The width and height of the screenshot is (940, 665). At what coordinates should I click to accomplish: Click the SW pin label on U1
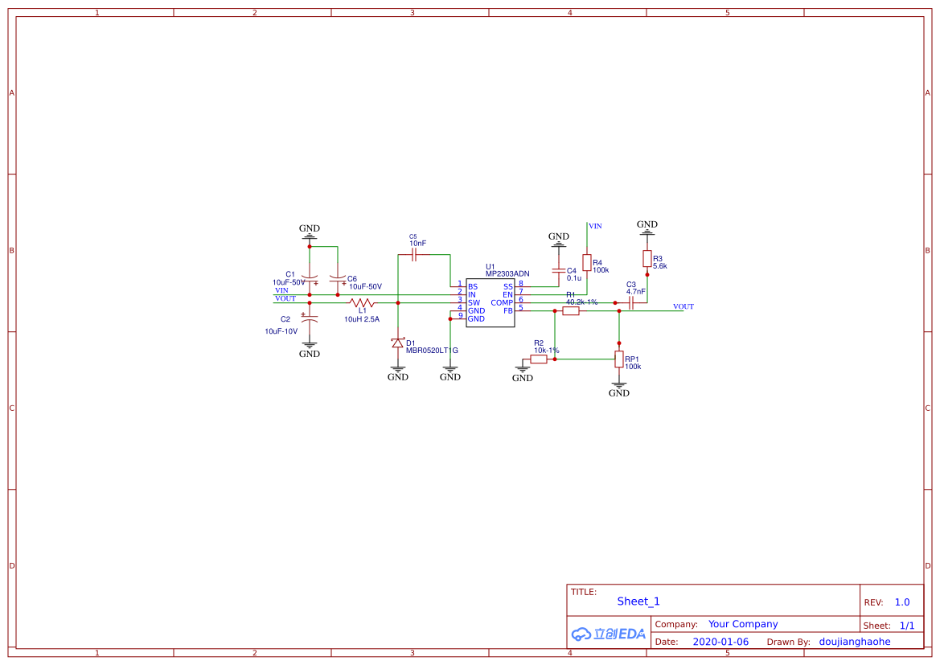point(474,303)
